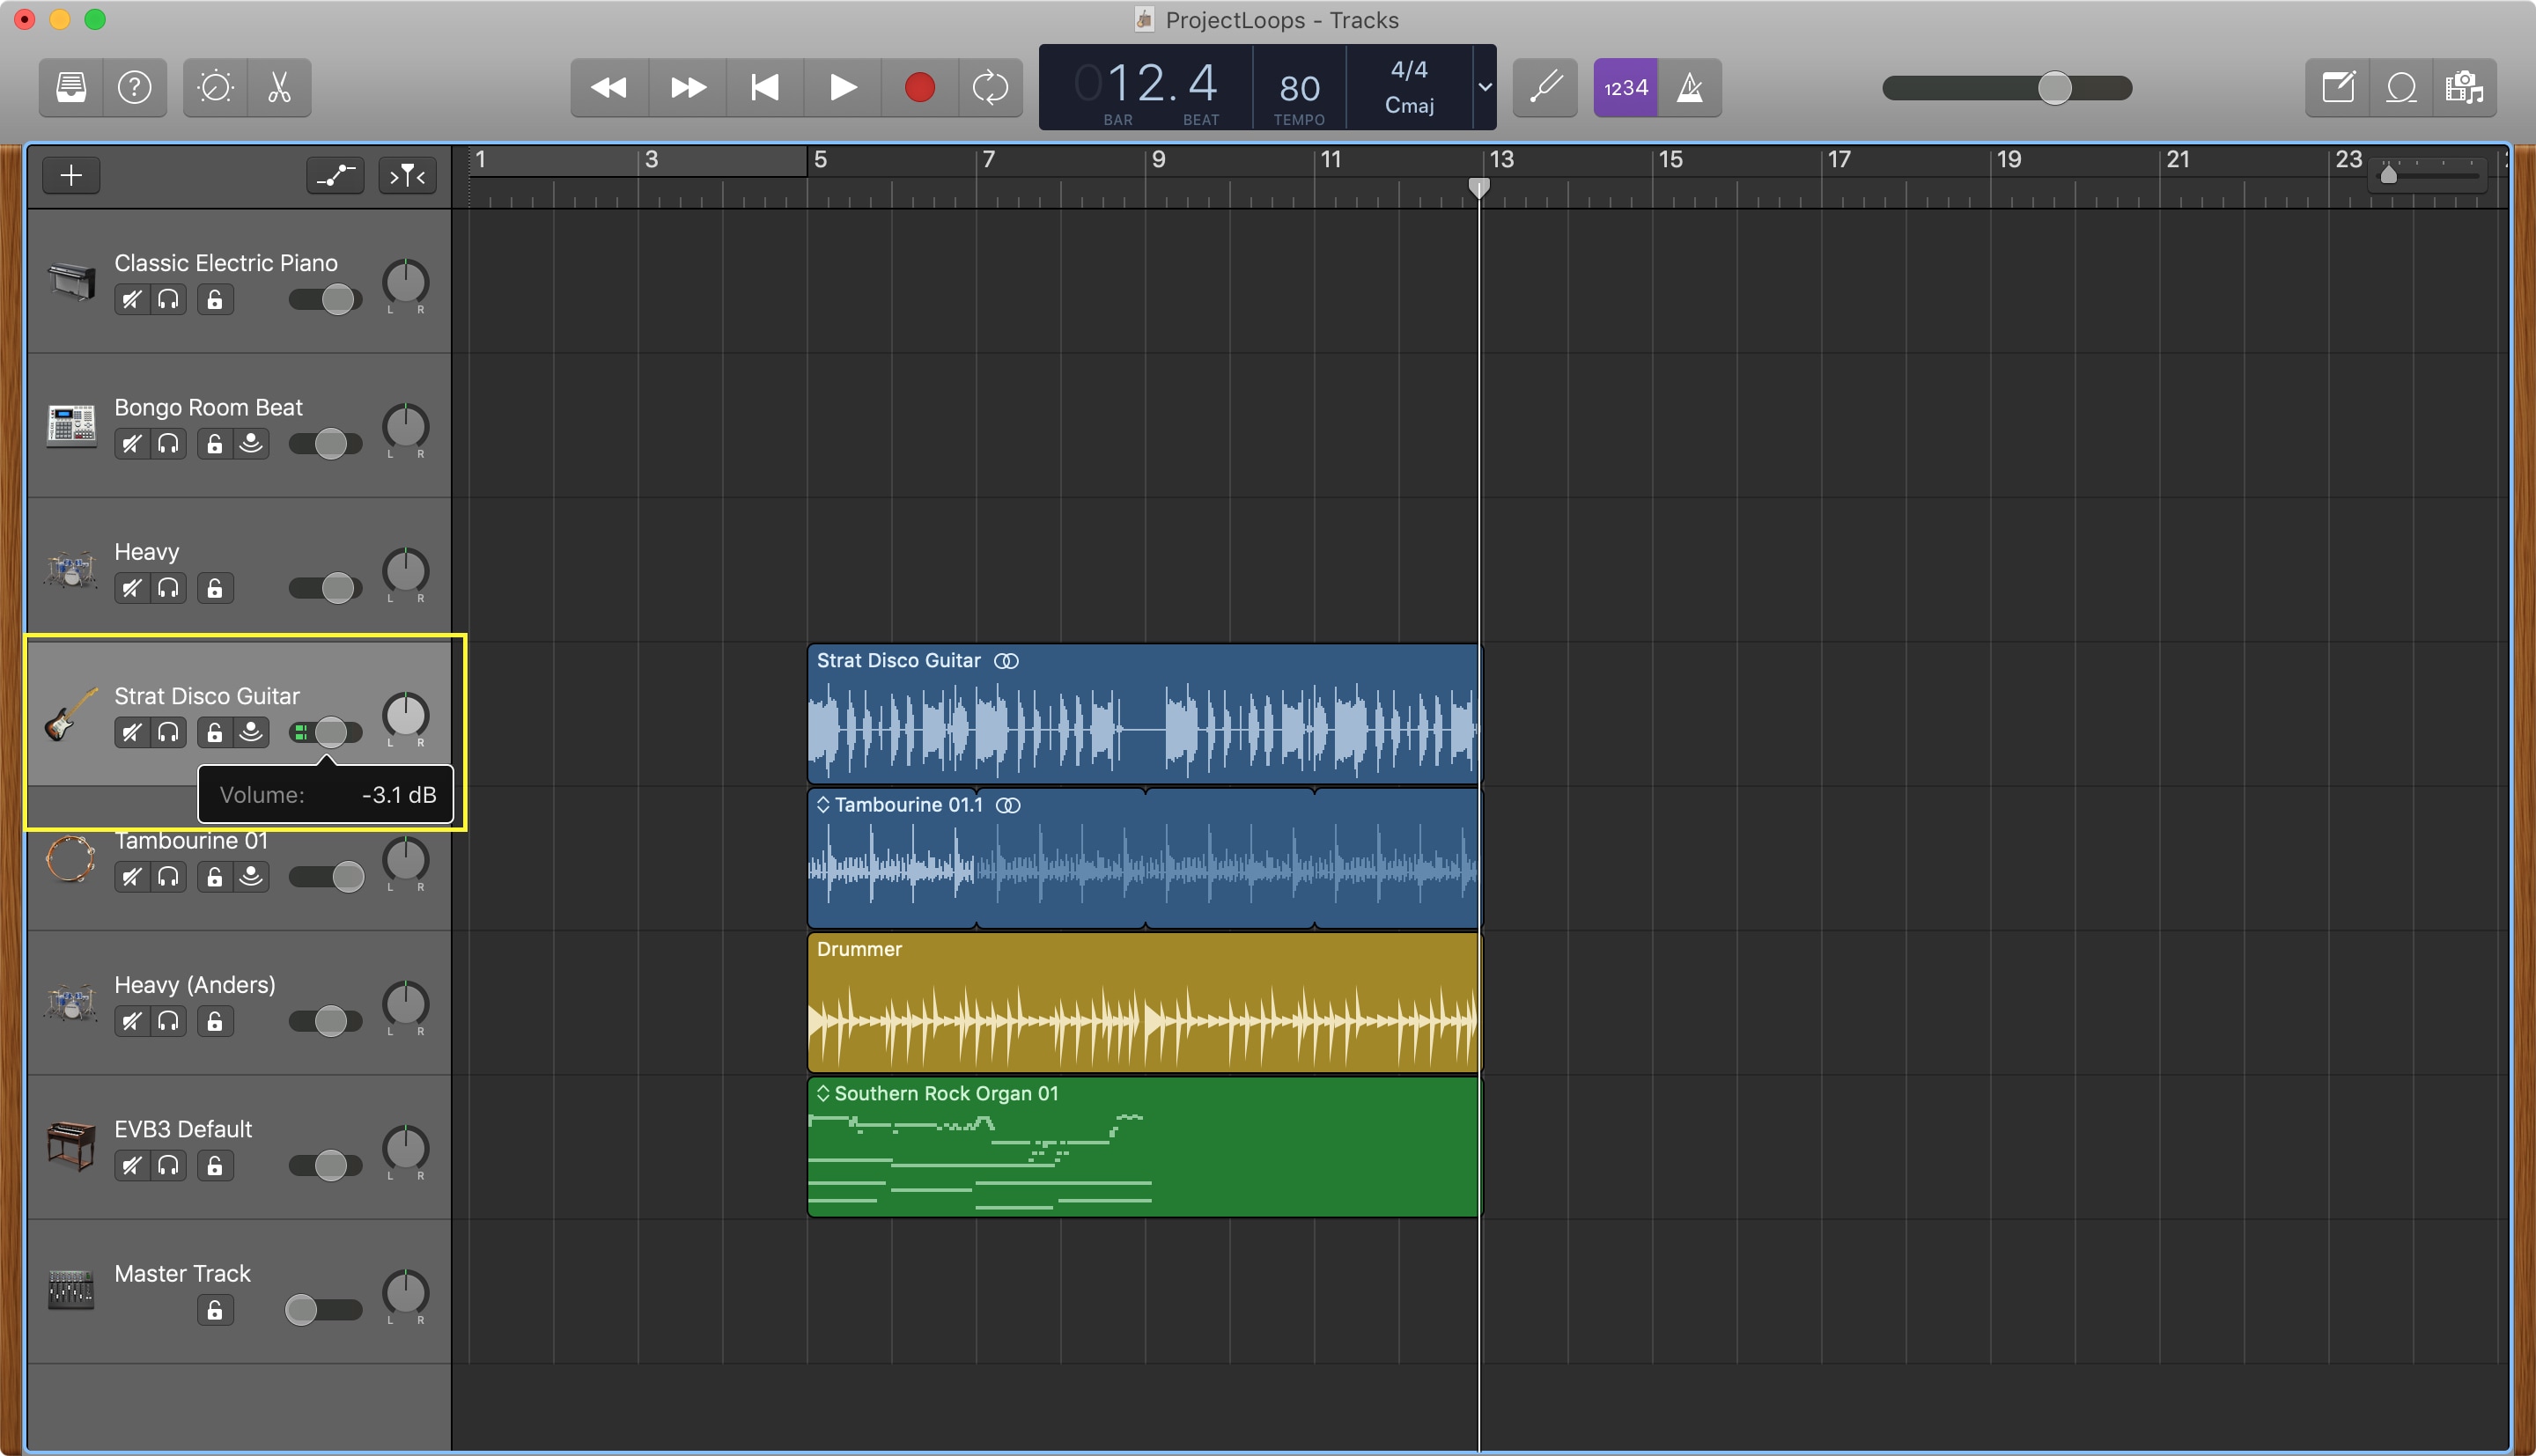Toggle the Metronome button
Image resolution: width=2536 pixels, height=1456 pixels.
click(x=1690, y=88)
